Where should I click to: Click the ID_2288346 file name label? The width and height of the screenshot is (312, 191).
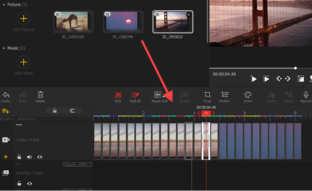click(123, 37)
